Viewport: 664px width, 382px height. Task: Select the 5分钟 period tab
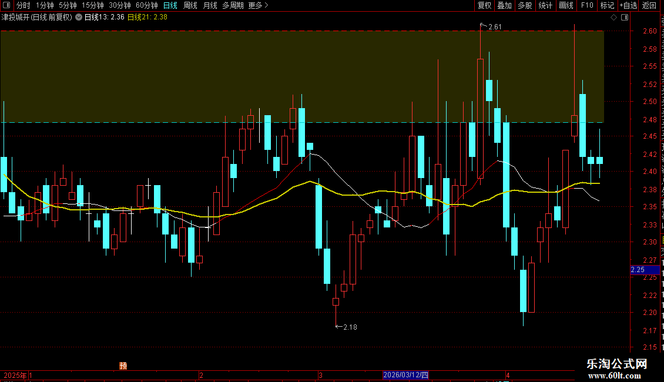pyautogui.click(x=68, y=5)
